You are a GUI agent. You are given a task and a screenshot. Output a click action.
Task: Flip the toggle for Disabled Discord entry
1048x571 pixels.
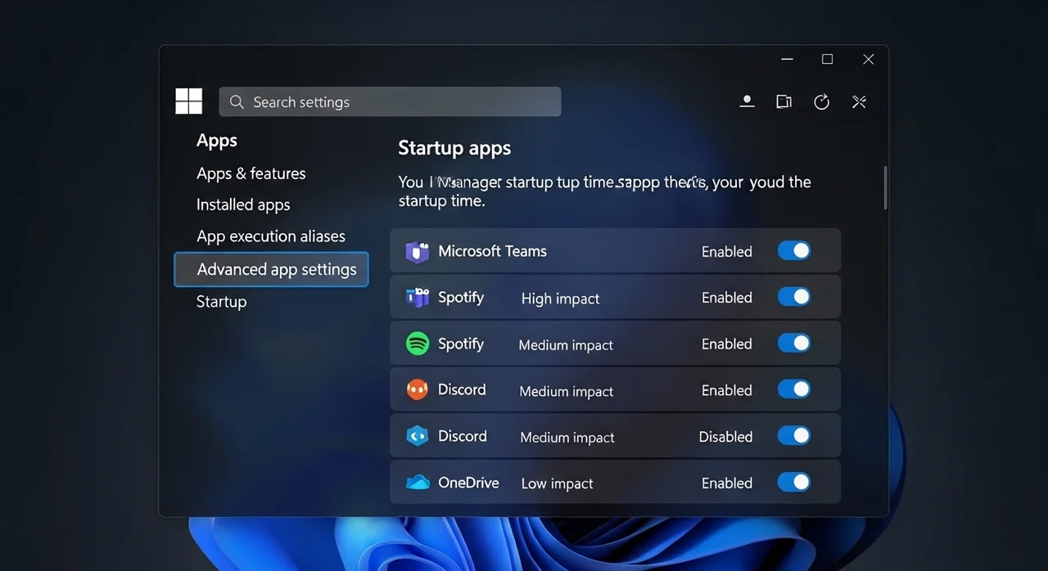(793, 436)
